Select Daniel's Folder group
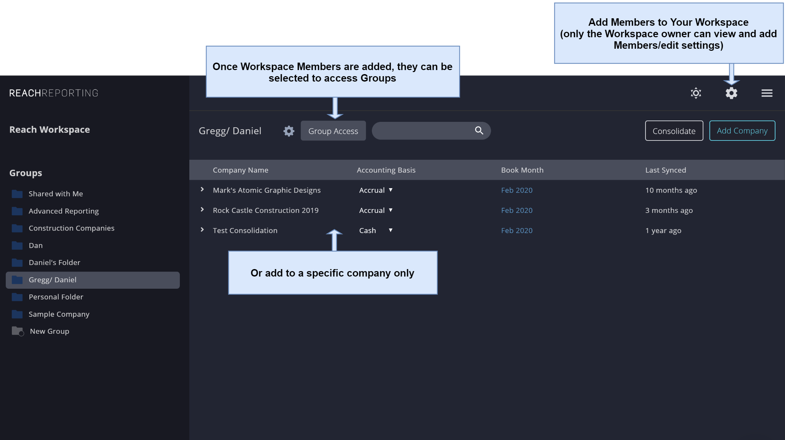The height and width of the screenshot is (440, 785). (x=93, y=262)
